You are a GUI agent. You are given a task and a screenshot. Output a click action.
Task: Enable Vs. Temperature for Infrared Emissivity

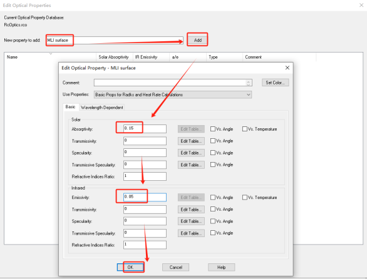tap(245, 198)
